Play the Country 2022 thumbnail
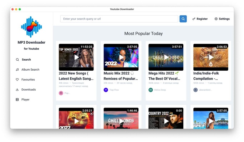The height and width of the screenshot is (142, 244). (166, 118)
